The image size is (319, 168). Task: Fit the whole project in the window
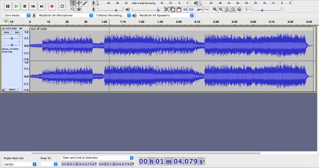[233, 10]
